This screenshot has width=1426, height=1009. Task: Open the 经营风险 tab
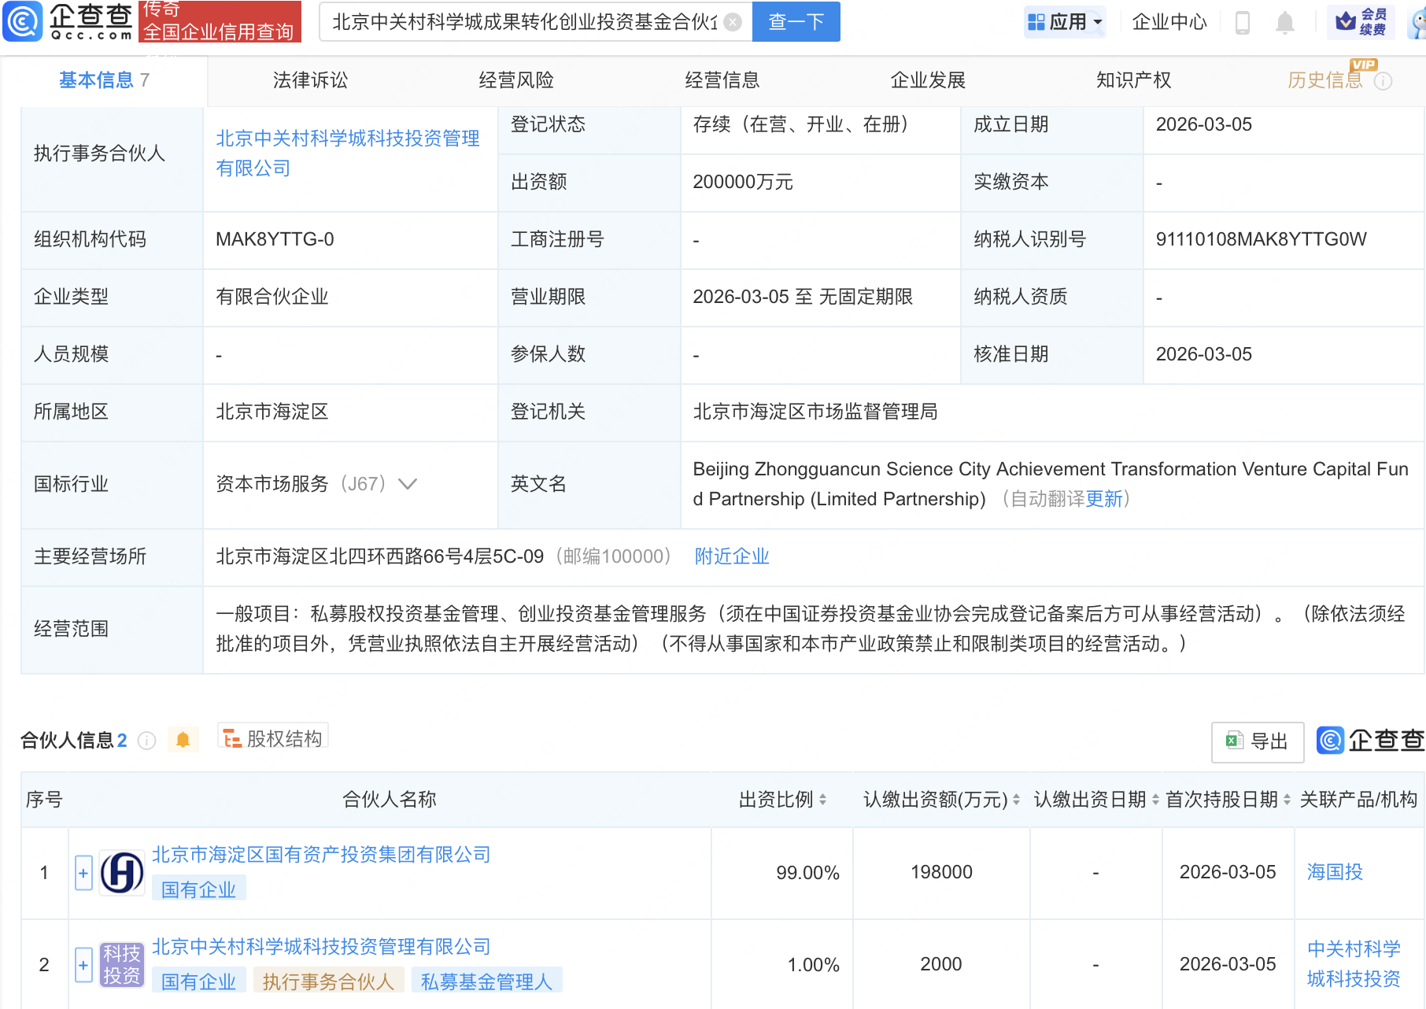(516, 80)
